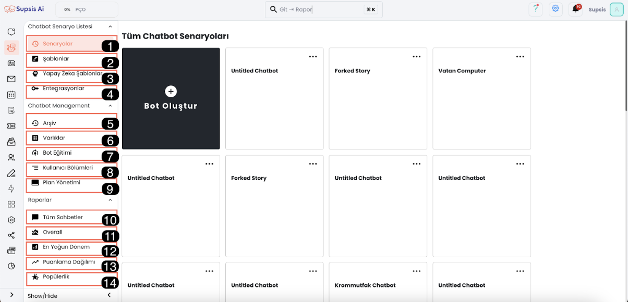Open En Yoğun Dönem report
This screenshot has height=302, width=629.
click(x=71, y=248)
